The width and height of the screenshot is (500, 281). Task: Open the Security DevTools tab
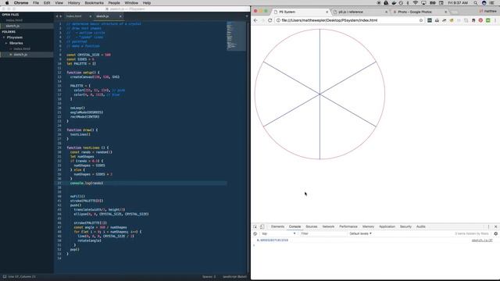click(405, 226)
